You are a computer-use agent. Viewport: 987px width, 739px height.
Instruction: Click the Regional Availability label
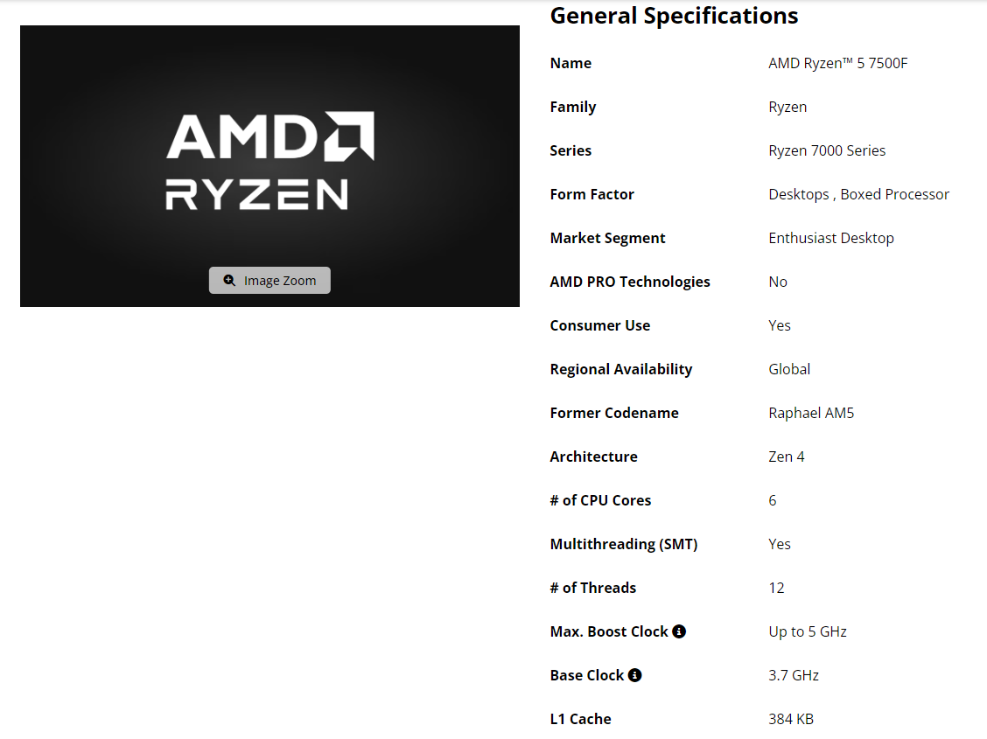(x=621, y=369)
